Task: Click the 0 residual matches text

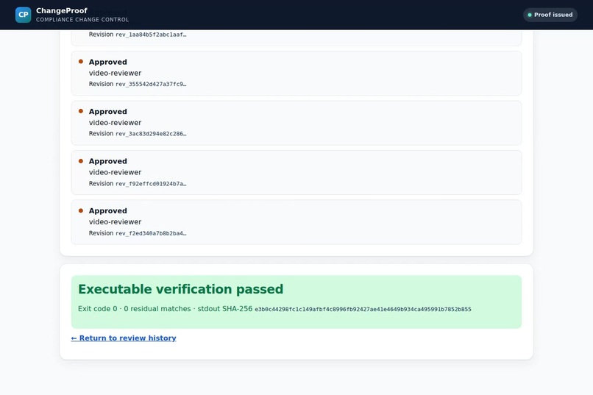Action: coord(157,309)
